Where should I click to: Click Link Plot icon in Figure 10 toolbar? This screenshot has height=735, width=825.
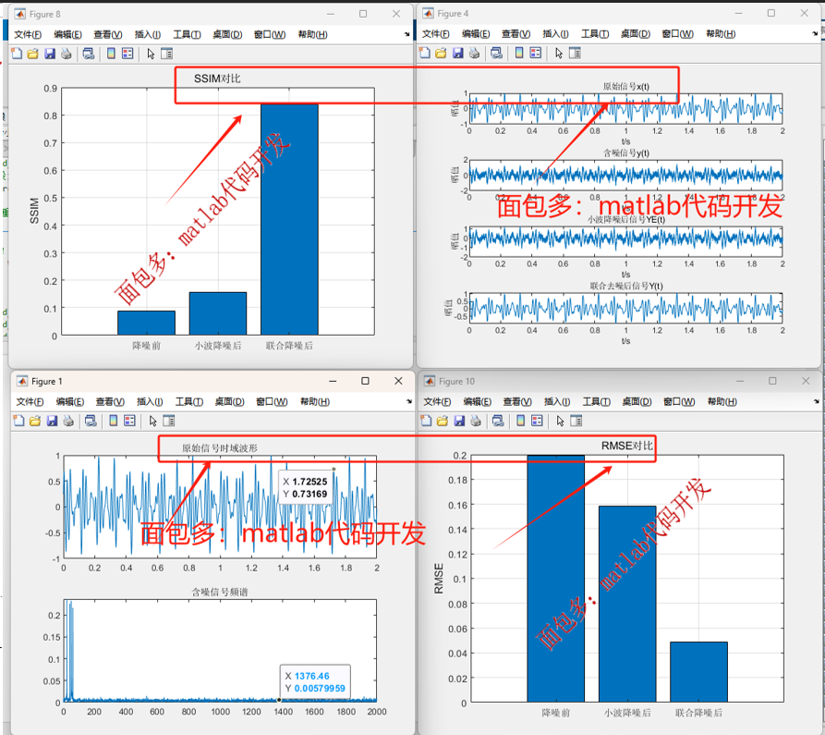(x=498, y=421)
